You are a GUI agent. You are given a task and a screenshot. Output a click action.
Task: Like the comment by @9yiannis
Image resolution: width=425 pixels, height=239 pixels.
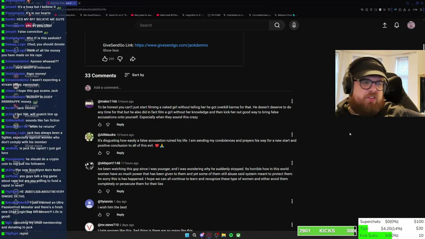pos(100,214)
